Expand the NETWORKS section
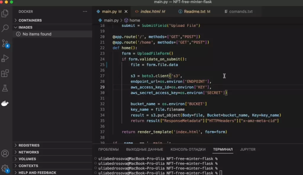 pos(28,152)
